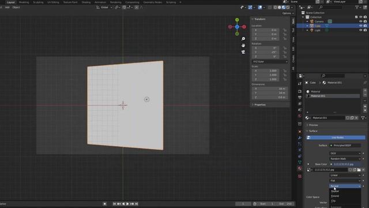Image resolution: width=369 pixels, height=208 pixels.
Task: Add a new material slot with plus button
Action: (365, 90)
